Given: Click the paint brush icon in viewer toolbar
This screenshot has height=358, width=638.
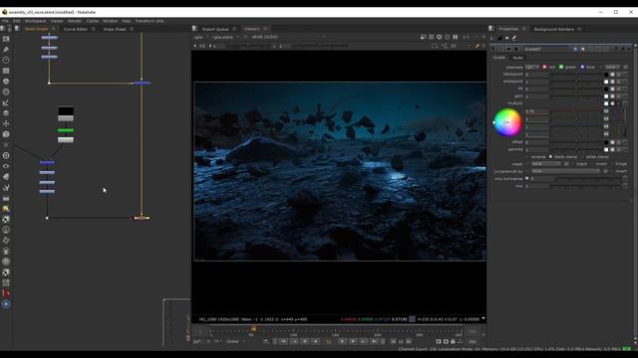Looking at the screenshot, I should pyautogui.click(x=478, y=46).
